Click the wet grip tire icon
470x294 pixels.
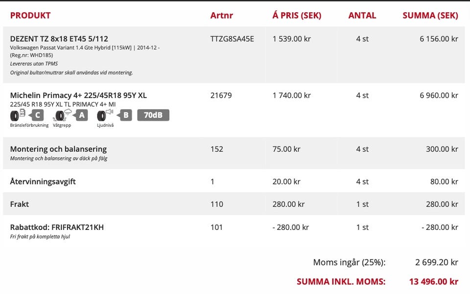point(61,116)
